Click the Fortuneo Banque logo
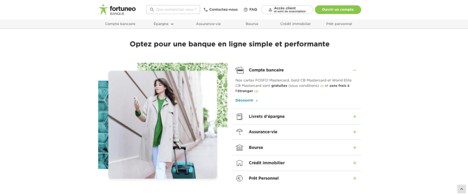Screen dimensions: 468x195 [x=117, y=10]
